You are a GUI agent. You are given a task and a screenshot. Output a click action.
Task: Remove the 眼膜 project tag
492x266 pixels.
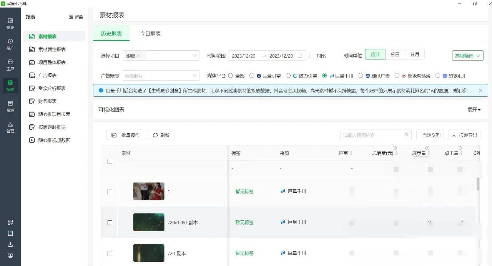tap(138, 56)
